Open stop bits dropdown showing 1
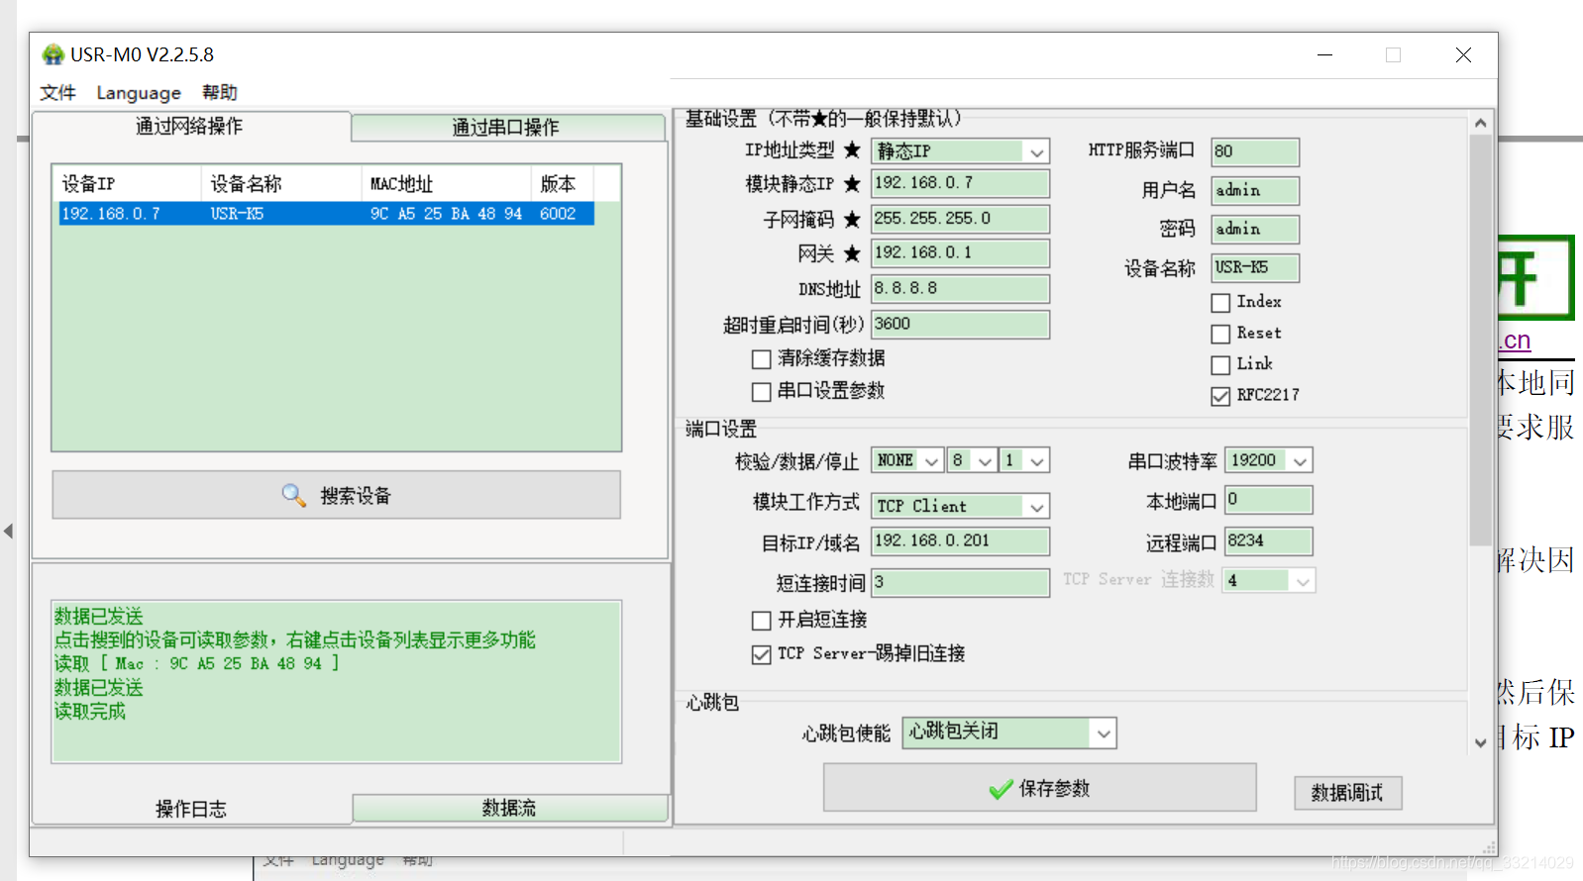Image resolution: width=1583 pixels, height=881 pixels. (x=1024, y=460)
